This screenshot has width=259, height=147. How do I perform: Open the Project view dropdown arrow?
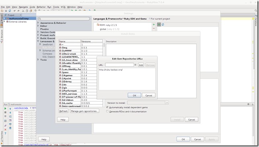click(21, 15)
